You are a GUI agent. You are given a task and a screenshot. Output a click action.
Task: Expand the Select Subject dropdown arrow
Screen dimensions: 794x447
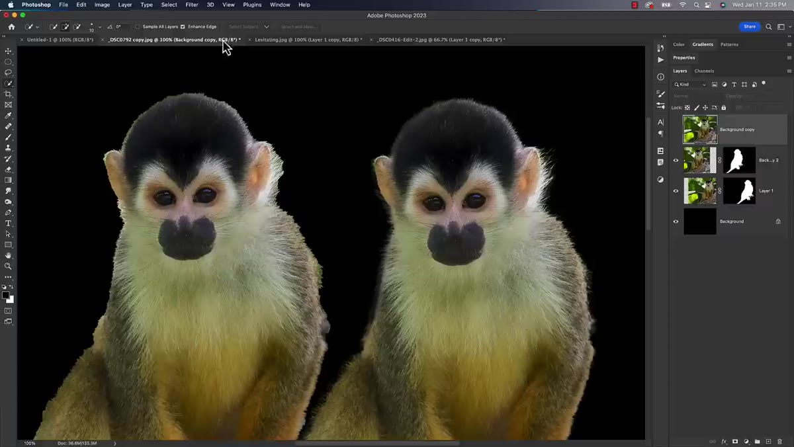267,26
